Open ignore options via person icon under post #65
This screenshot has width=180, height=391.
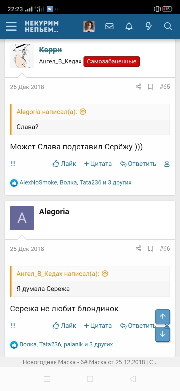[x=167, y=163]
